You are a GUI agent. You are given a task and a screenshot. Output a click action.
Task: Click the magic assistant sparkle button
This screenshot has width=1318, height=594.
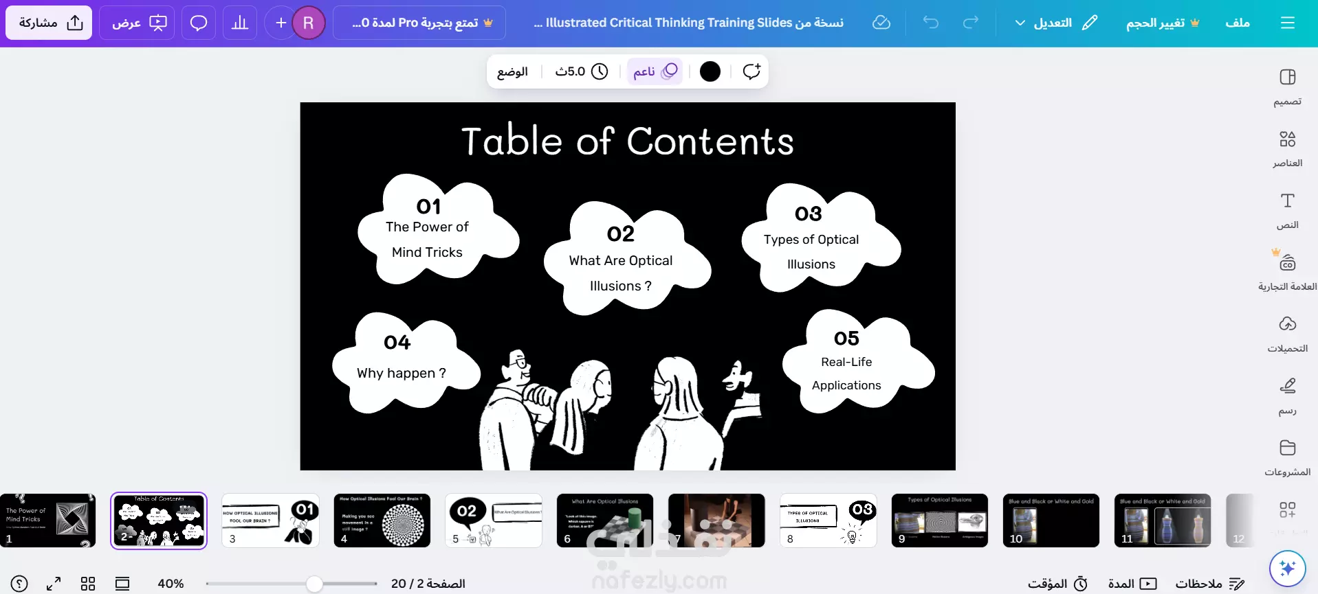(1287, 569)
